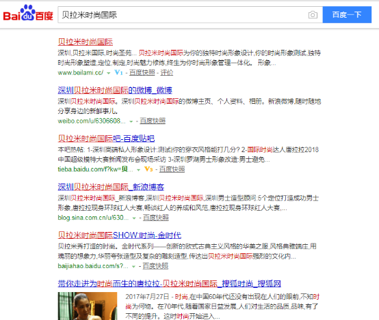Open the 贝拉米时尚国际吧-百度贴吧 result
This screenshot has width=379, height=320.
(106, 139)
